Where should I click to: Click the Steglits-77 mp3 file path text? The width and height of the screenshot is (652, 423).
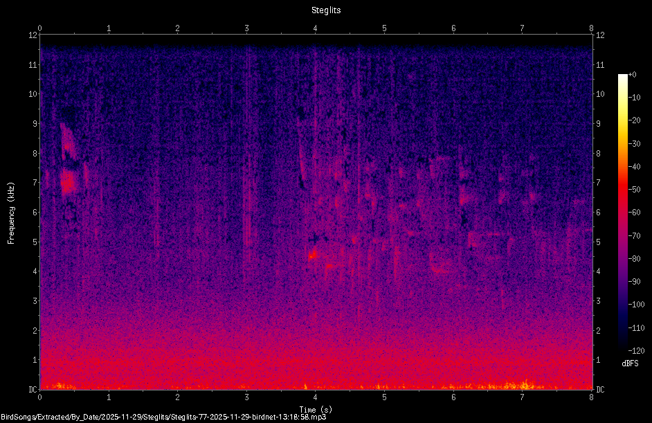click(x=163, y=417)
